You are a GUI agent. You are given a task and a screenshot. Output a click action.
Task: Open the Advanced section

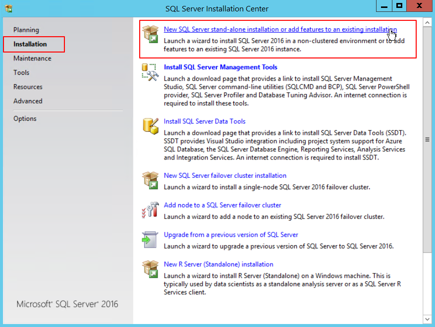[x=28, y=101]
